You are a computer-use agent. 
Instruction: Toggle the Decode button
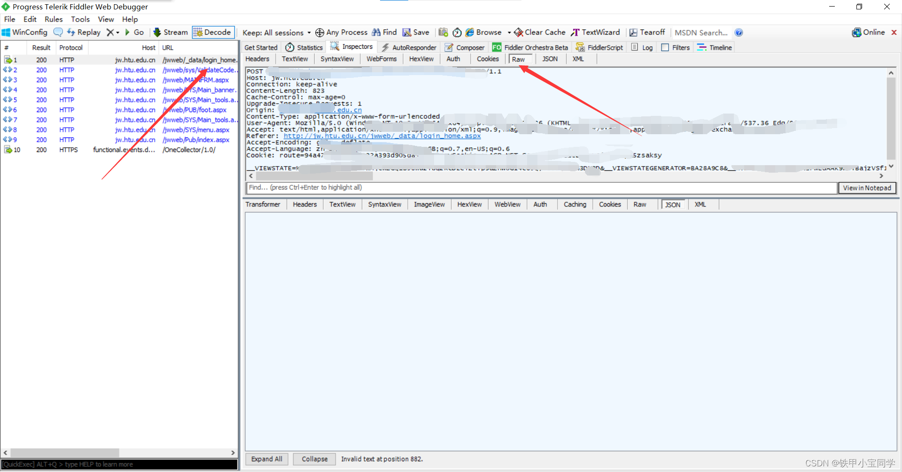[x=213, y=32]
